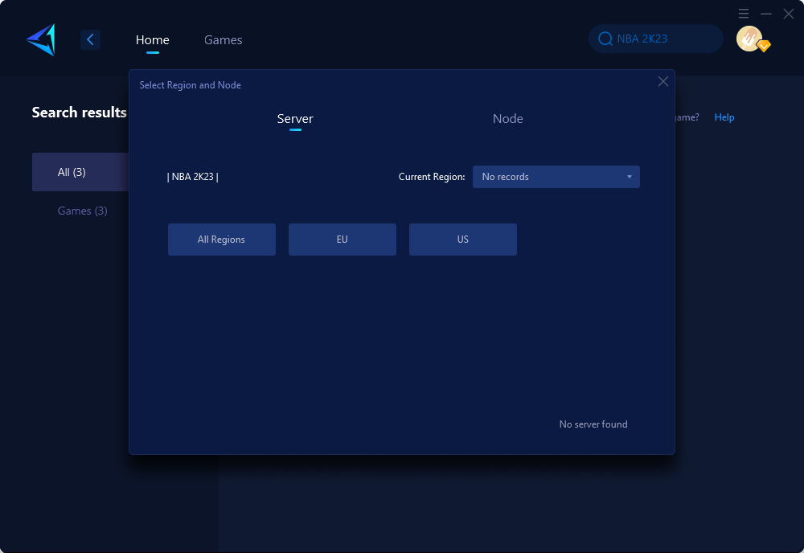Go back using the arrow button
The image size is (804, 553).
[90, 39]
